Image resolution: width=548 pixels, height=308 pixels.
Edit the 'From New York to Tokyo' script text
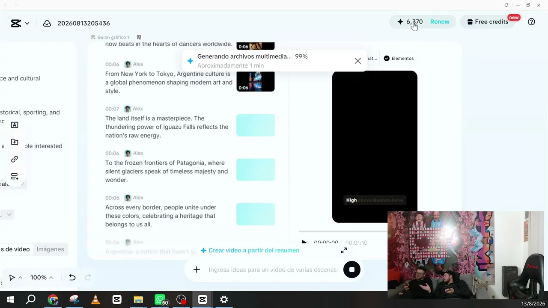point(169,82)
